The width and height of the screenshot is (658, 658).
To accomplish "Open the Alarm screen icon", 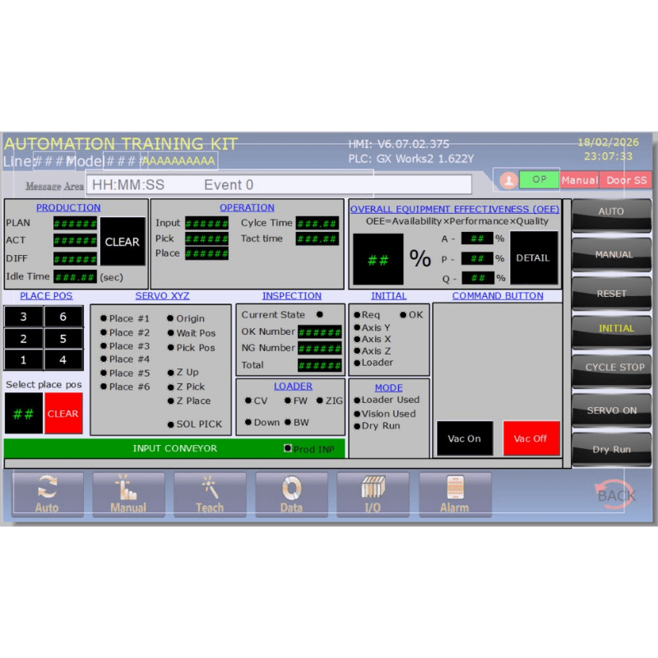I will pos(454,494).
